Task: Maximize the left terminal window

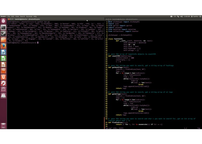Action: pyautogui.click(x=13, y=19)
